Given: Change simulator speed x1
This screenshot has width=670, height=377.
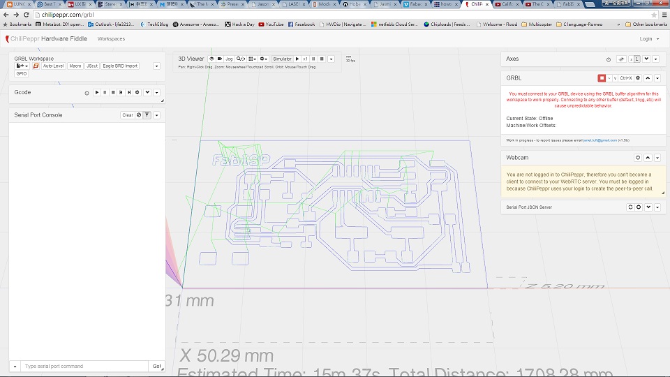Looking at the screenshot, I should (x=305, y=59).
